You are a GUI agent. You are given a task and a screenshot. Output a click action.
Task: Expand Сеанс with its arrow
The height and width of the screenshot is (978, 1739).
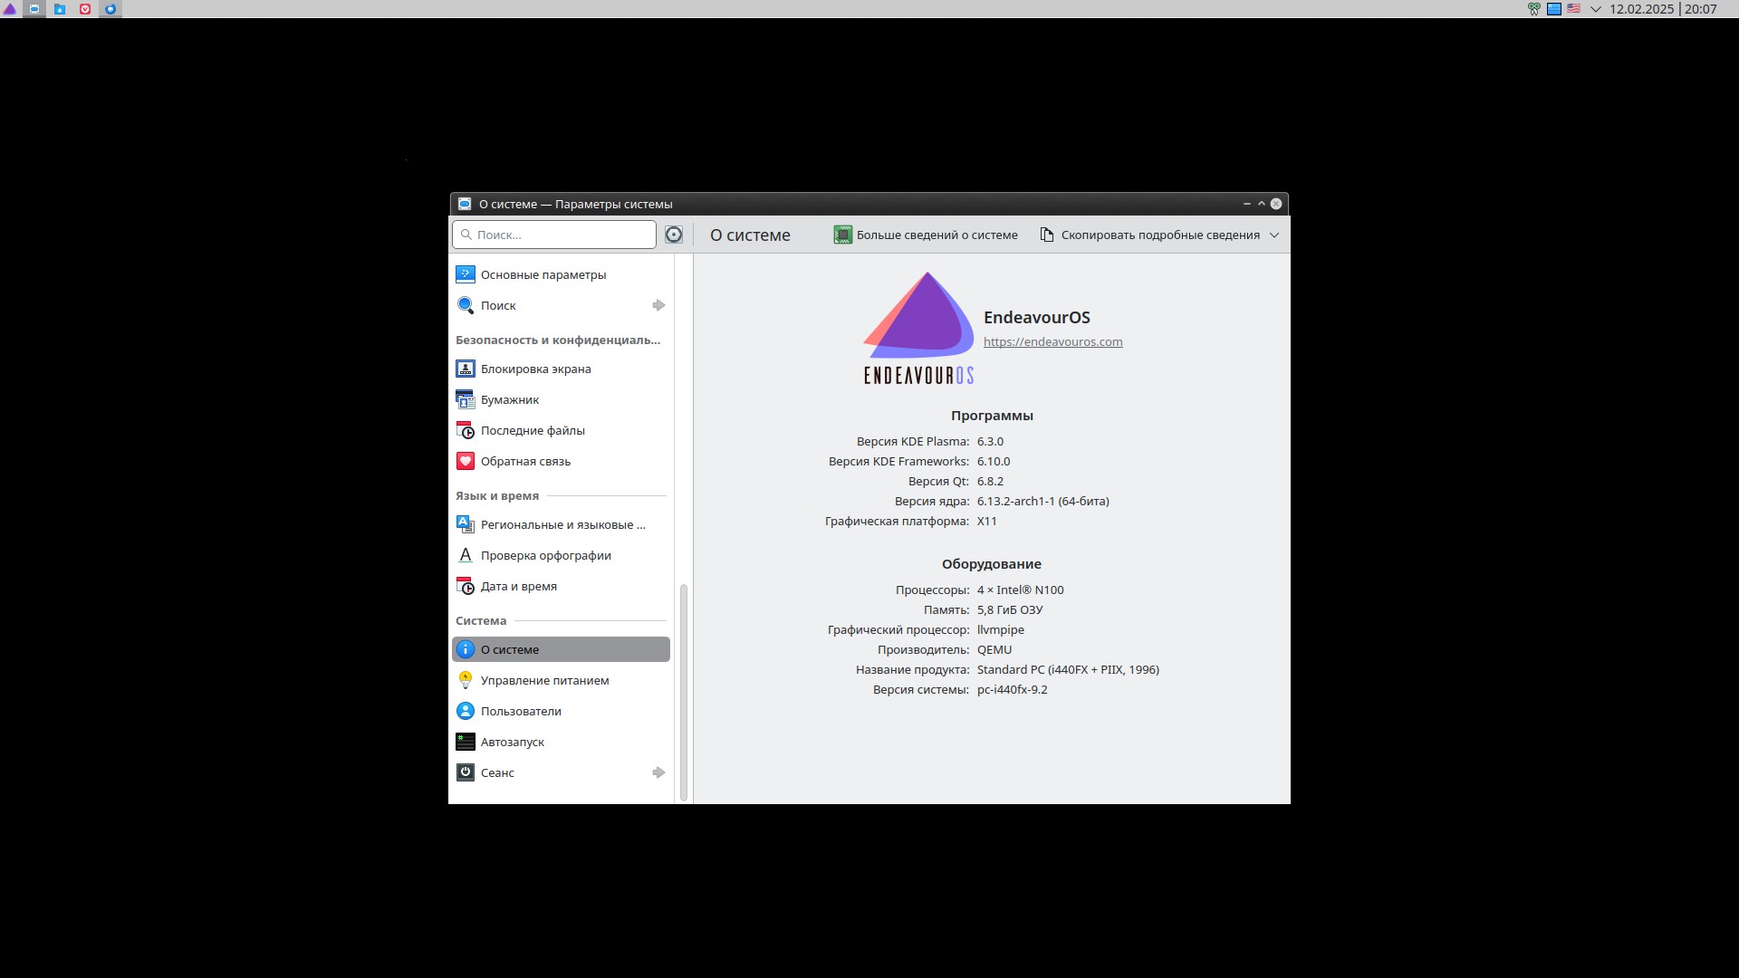click(x=658, y=772)
